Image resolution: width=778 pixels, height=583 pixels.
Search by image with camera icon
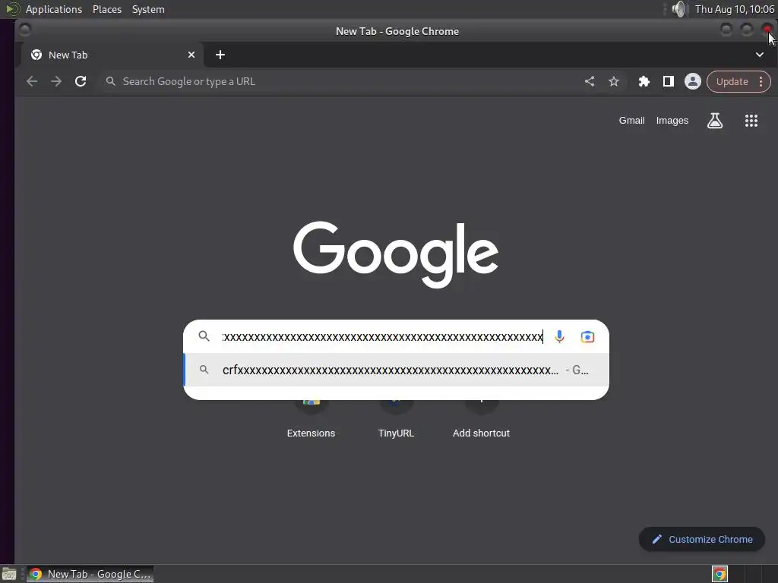coord(587,336)
